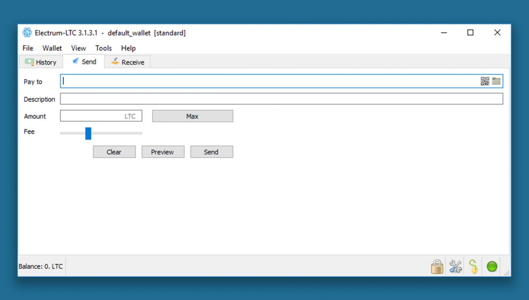Click the Amount LTC input field

[x=101, y=116]
